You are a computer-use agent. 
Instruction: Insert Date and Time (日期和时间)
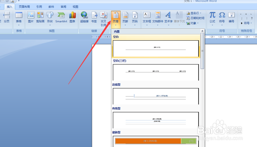(x=195, y=18)
